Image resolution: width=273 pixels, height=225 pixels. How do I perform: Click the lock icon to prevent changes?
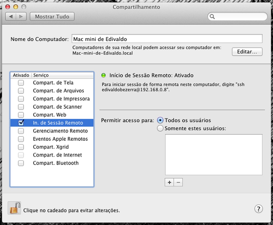tap(14, 208)
